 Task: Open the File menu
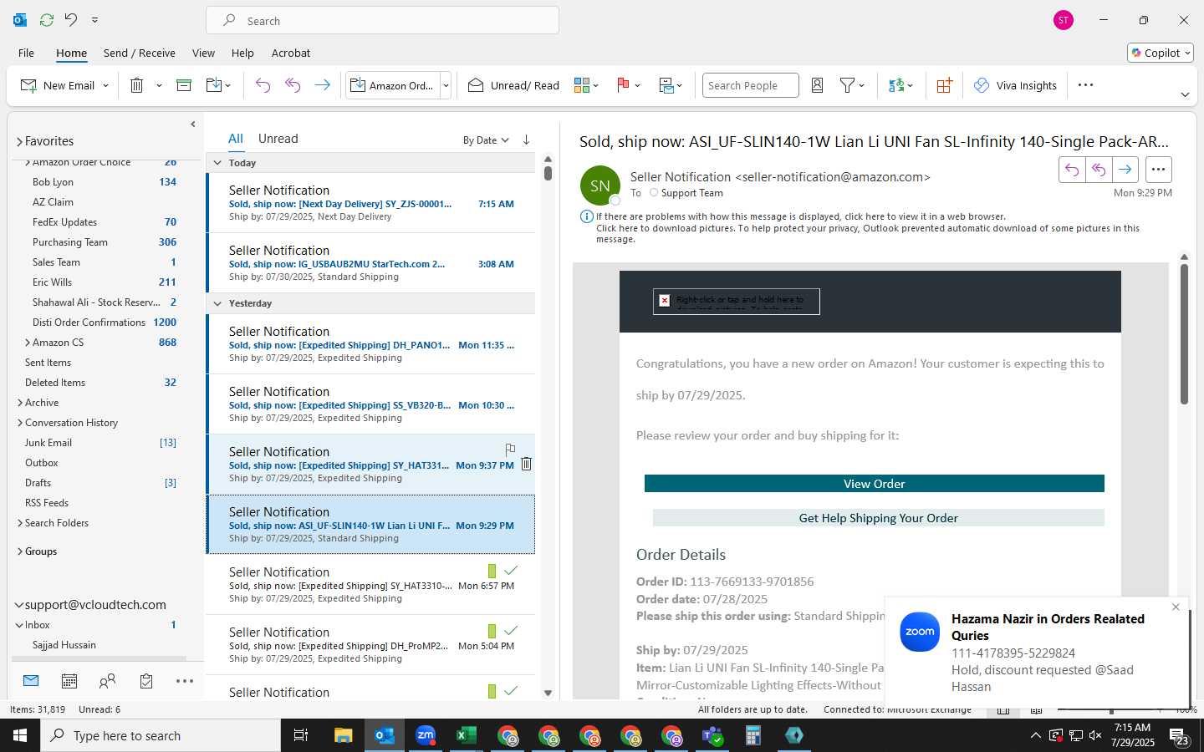click(x=26, y=53)
